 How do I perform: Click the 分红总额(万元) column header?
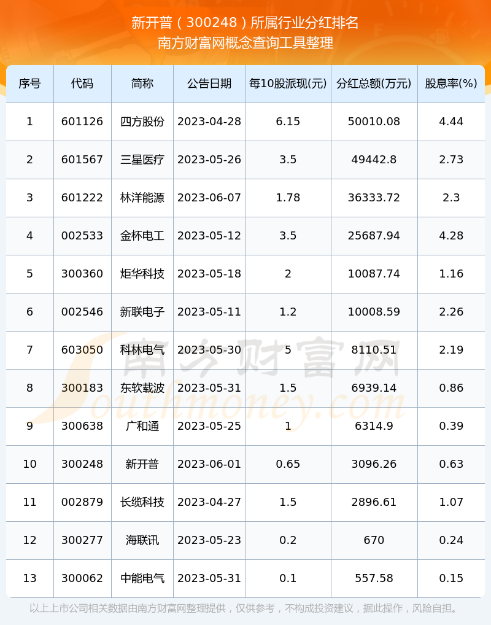click(x=374, y=83)
